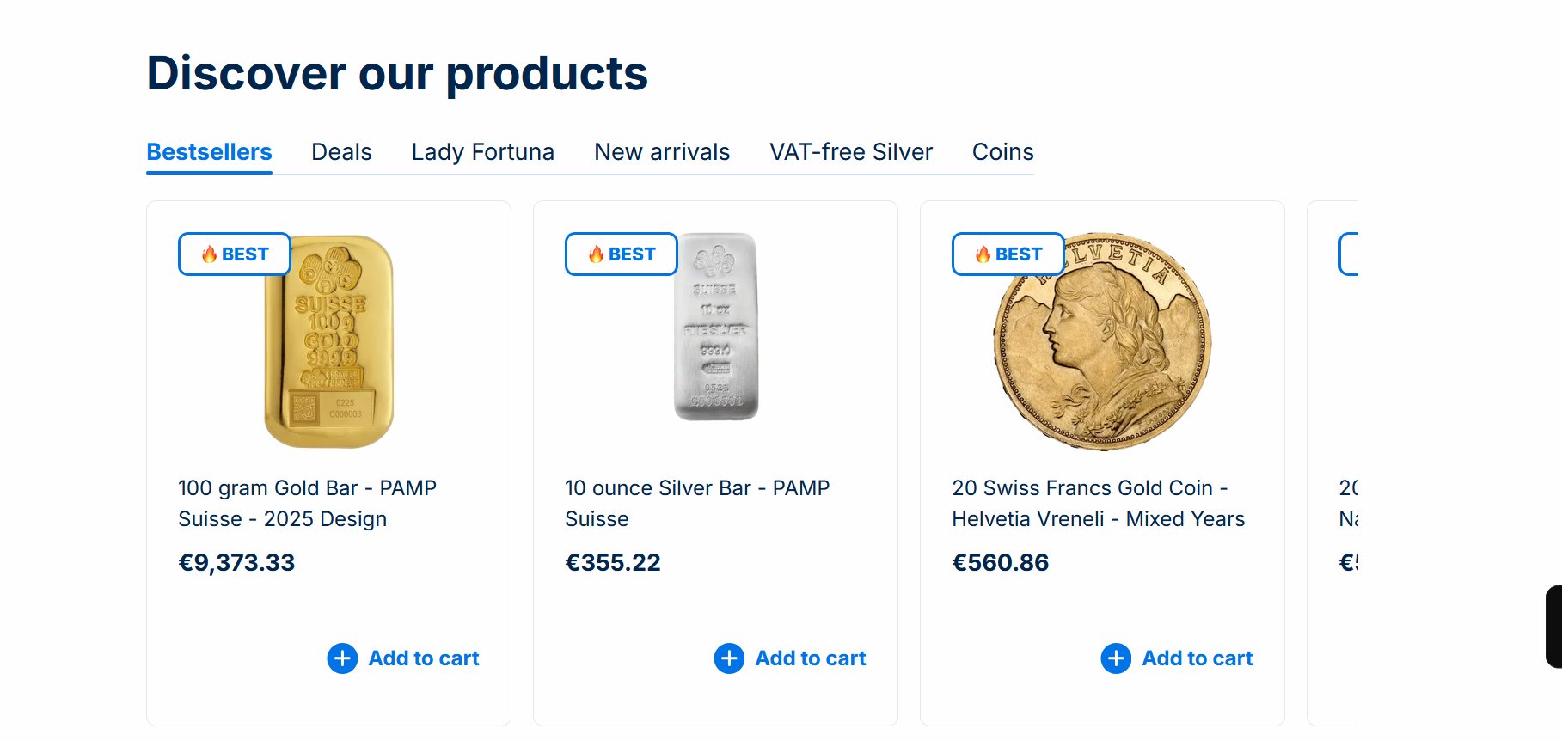
Task: Click the partially visible fourth product card
Action: coord(1334,464)
